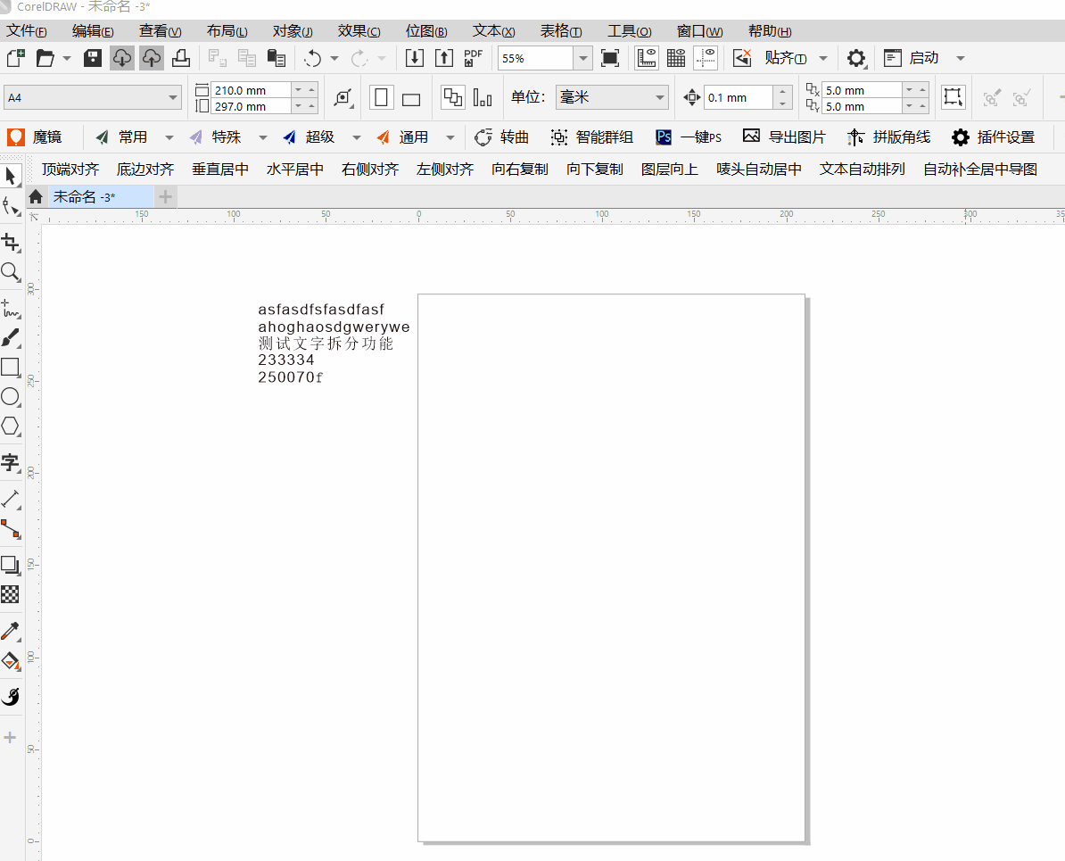Select the Freehand drawing tool

[11, 309]
